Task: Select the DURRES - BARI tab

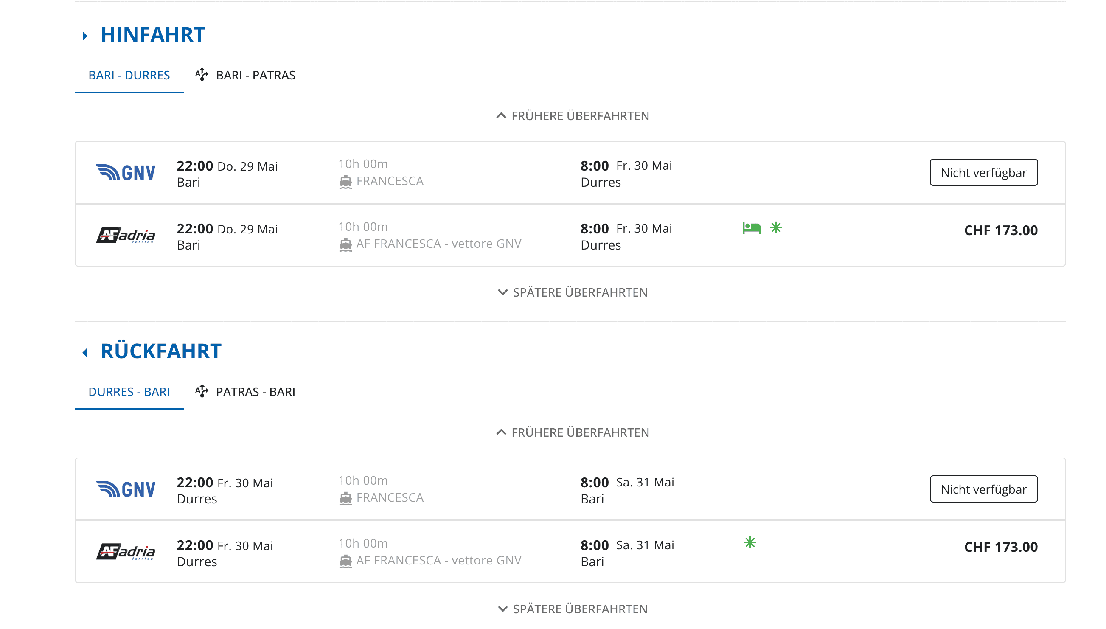Action: point(129,392)
